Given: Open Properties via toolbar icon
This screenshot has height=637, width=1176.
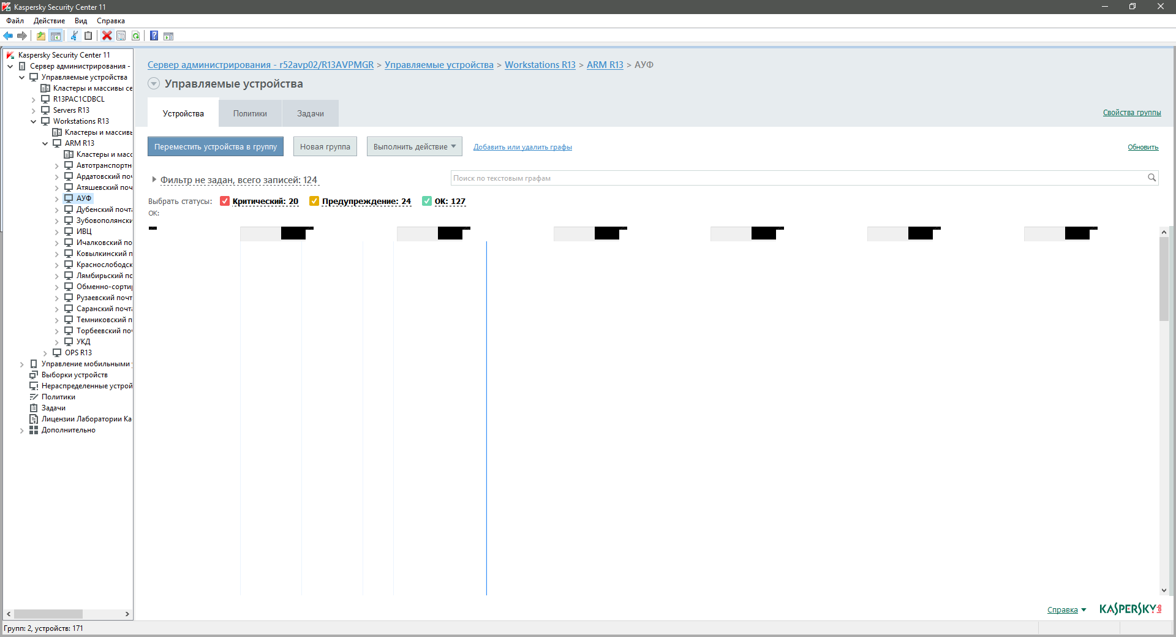Looking at the screenshot, I should 121,36.
